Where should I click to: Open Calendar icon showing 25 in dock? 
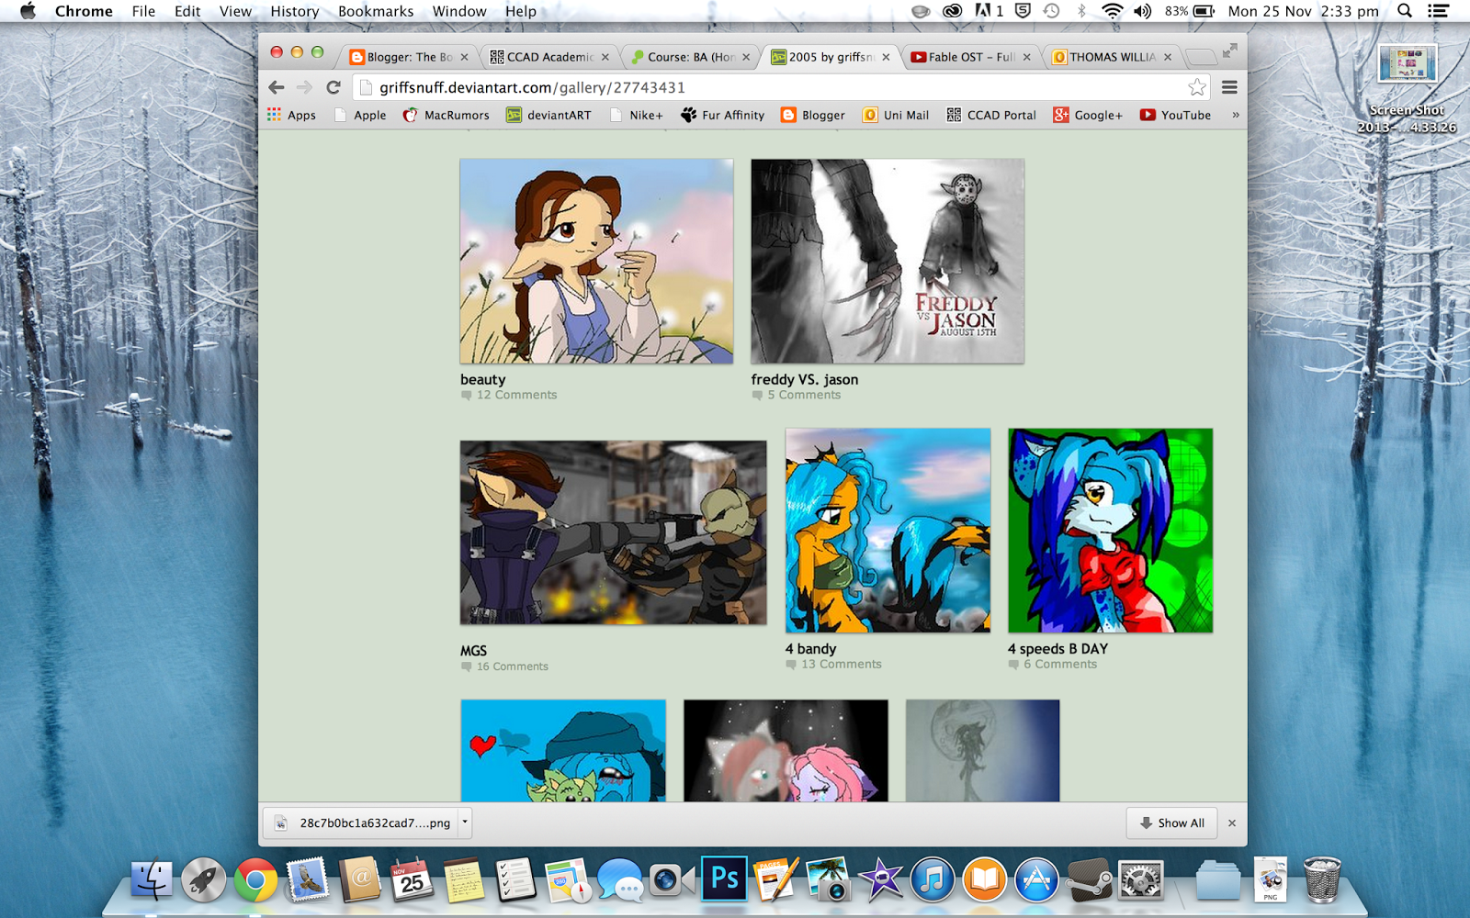click(x=412, y=880)
